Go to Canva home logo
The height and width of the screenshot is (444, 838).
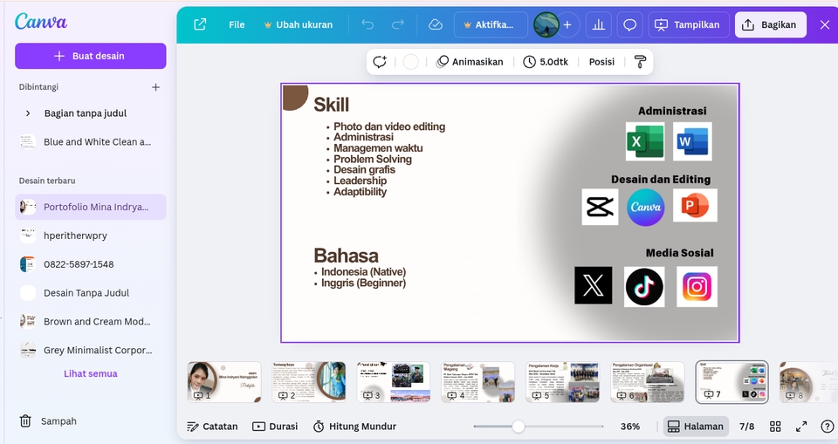(x=41, y=22)
